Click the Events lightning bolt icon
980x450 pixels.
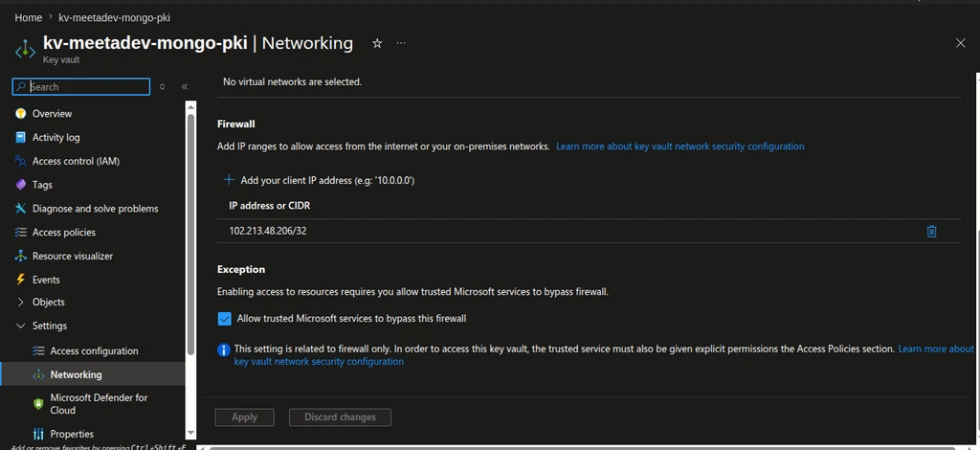coord(21,280)
